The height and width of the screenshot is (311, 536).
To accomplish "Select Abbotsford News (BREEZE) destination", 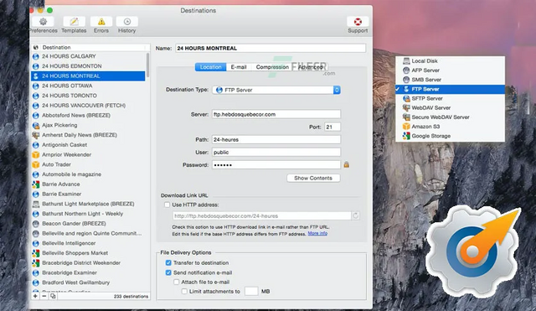I will pos(88,116).
